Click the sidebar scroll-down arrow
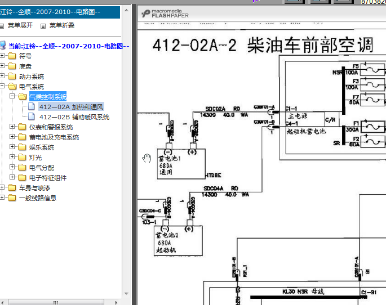Screen dimensions: 386x305 (126, 294)
